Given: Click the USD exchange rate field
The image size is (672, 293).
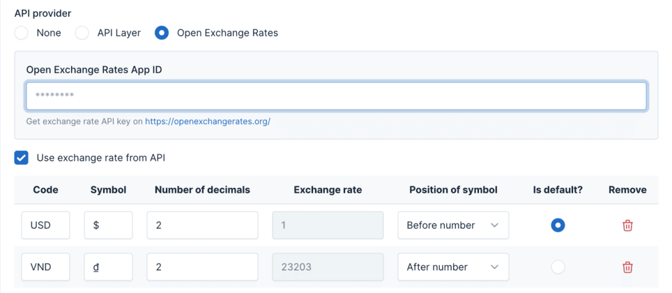Looking at the screenshot, I should (x=328, y=225).
